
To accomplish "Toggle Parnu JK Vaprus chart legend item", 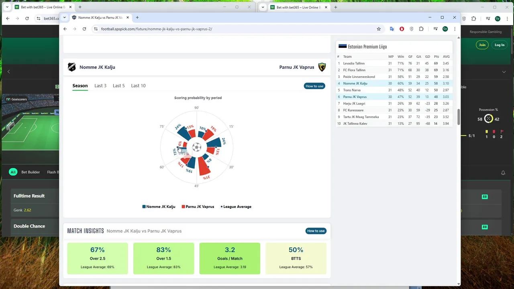I will point(198,207).
